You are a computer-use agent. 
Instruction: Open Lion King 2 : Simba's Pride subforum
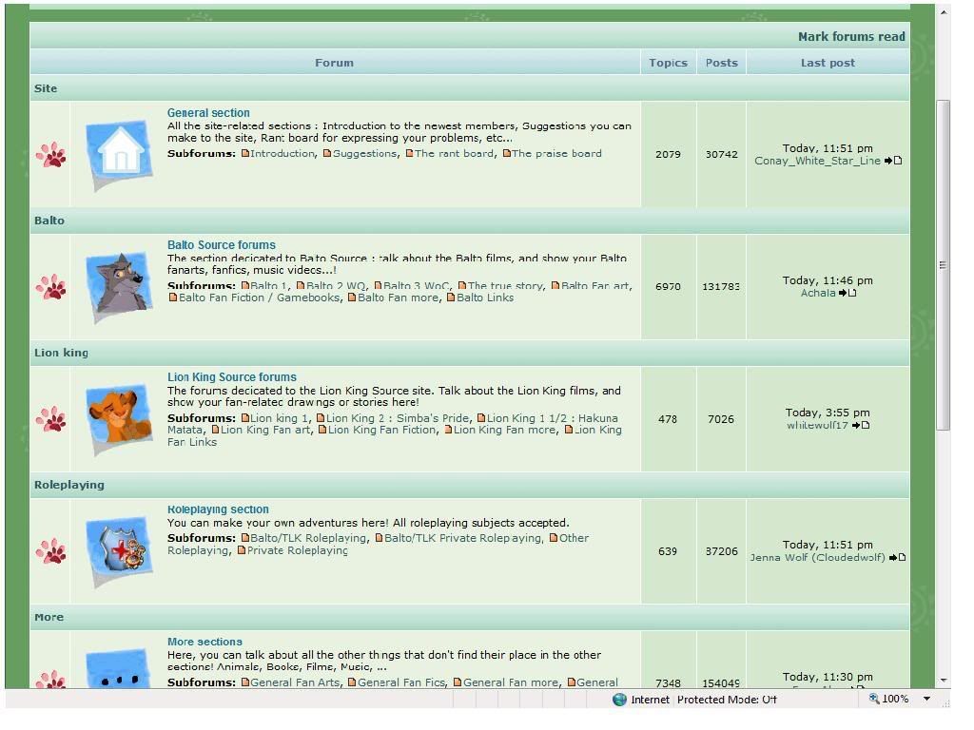[398, 418]
